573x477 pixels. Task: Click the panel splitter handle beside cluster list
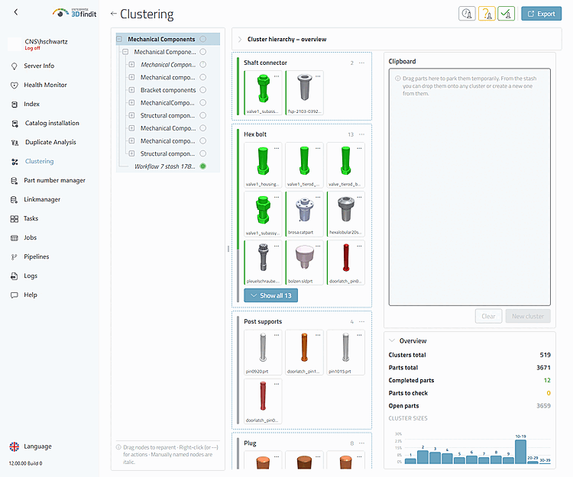click(228, 249)
